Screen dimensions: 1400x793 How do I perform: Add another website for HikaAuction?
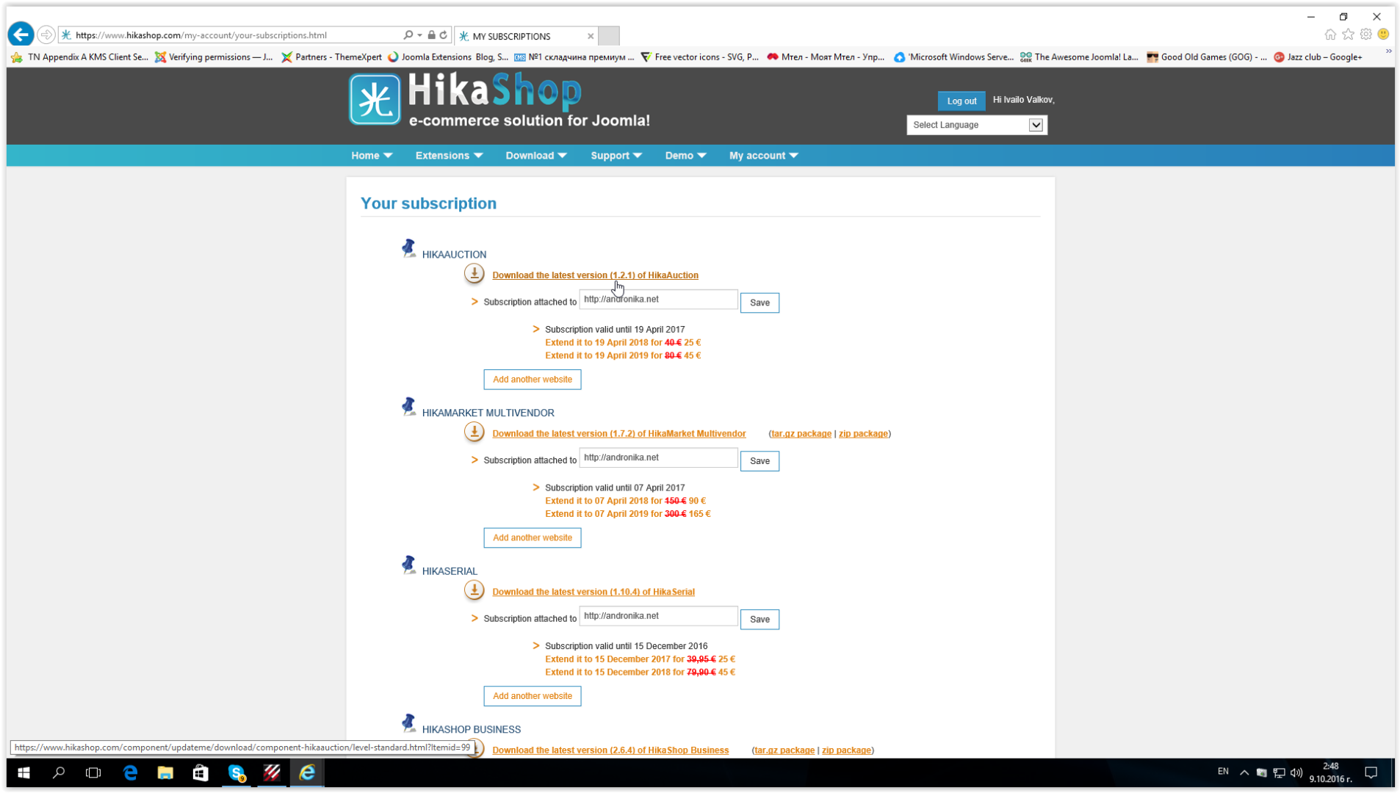pyautogui.click(x=533, y=380)
